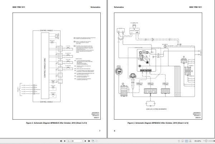This screenshot has height=144, width=215.
Task: Select single page layout icon
Action: point(179,141)
